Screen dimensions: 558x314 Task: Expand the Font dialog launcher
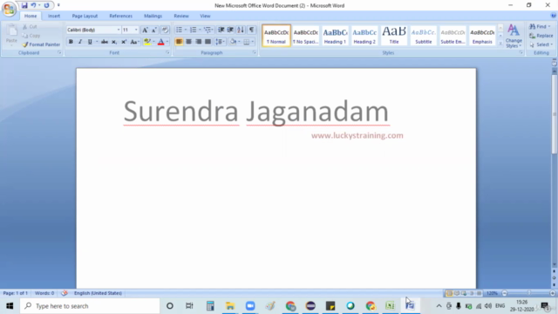coord(167,52)
